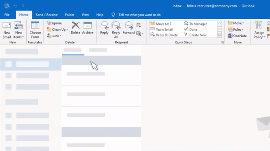Open the View tab
Screen dimensions: 270x151
point(85,15)
